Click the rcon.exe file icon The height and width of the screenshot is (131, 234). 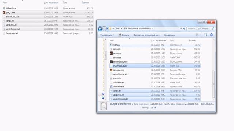(x=111, y=45)
